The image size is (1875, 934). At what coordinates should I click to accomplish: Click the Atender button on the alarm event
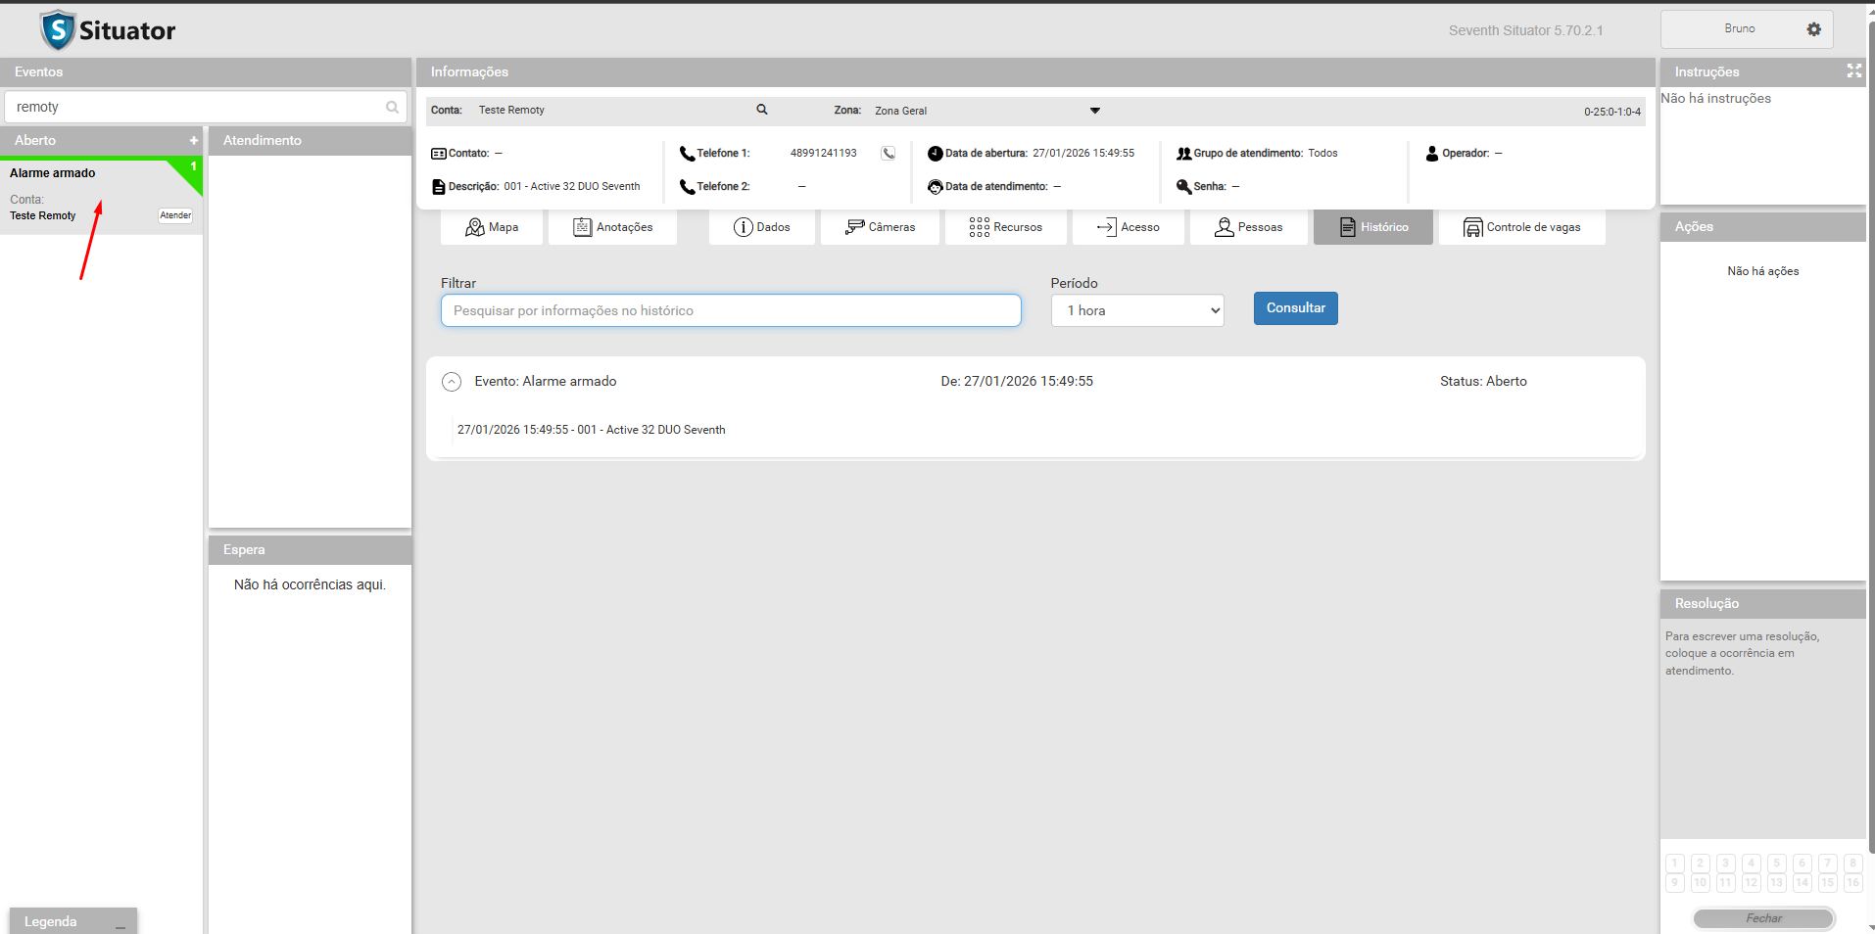[175, 215]
